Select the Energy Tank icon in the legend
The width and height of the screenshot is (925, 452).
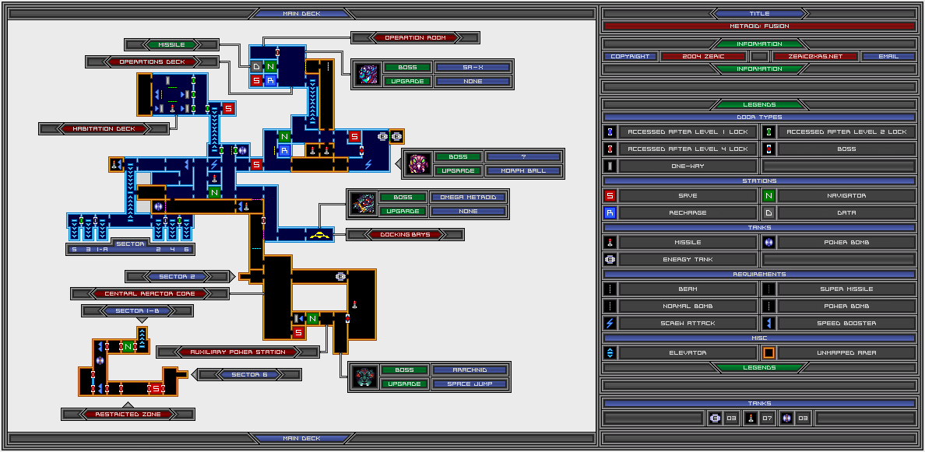[610, 259]
